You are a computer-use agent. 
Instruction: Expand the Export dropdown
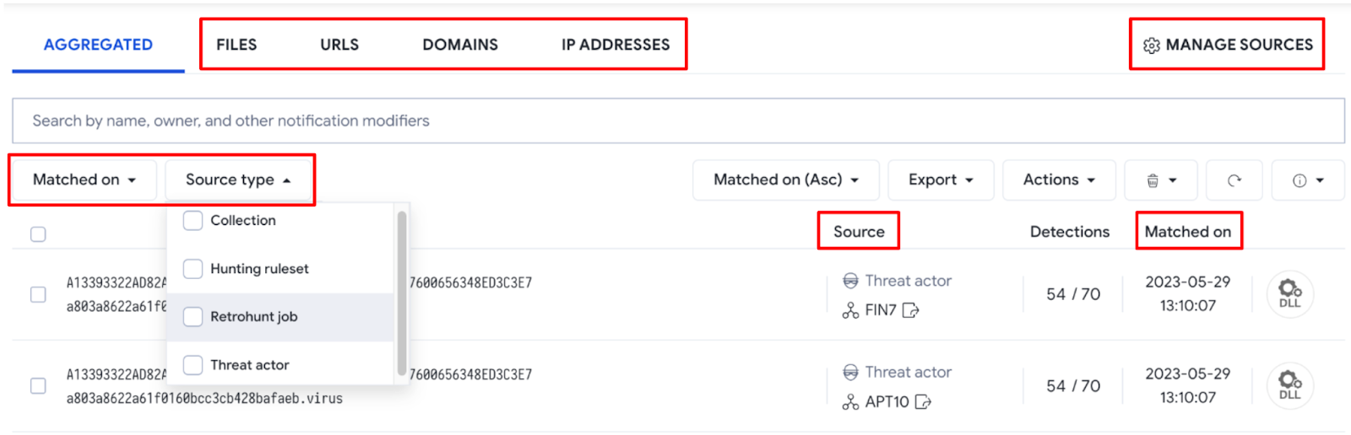pyautogui.click(x=941, y=180)
